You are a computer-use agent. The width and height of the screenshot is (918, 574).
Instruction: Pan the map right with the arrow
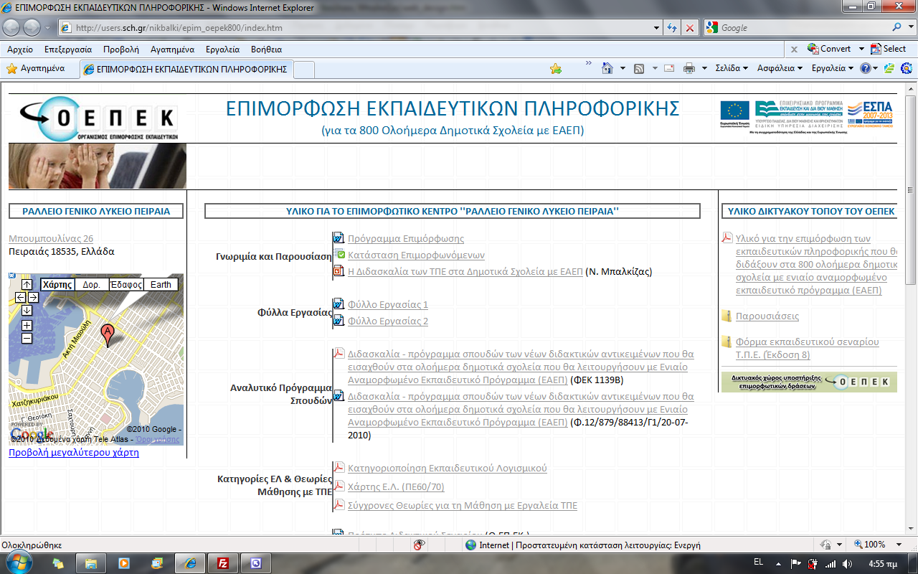33,297
